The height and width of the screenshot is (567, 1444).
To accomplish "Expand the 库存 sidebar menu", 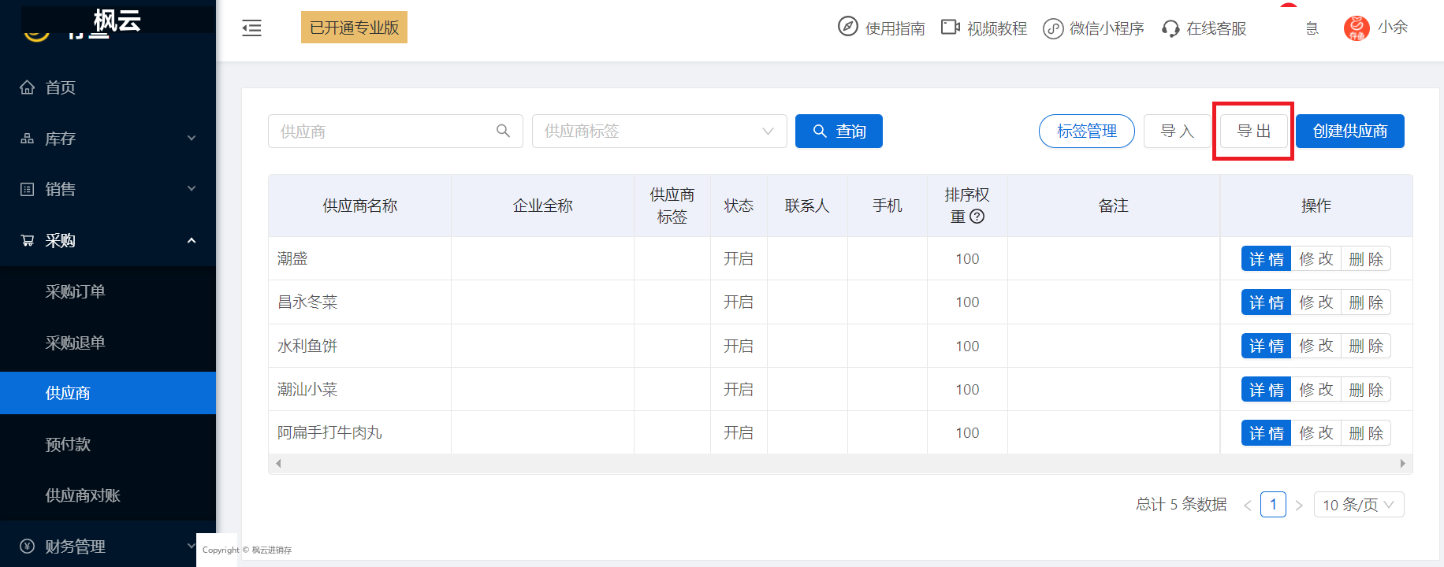I will coord(108,139).
